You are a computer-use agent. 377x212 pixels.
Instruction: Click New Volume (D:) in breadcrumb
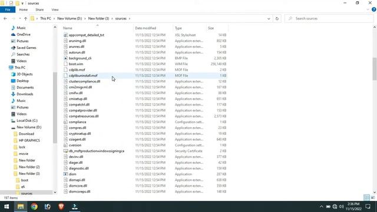point(70,18)
